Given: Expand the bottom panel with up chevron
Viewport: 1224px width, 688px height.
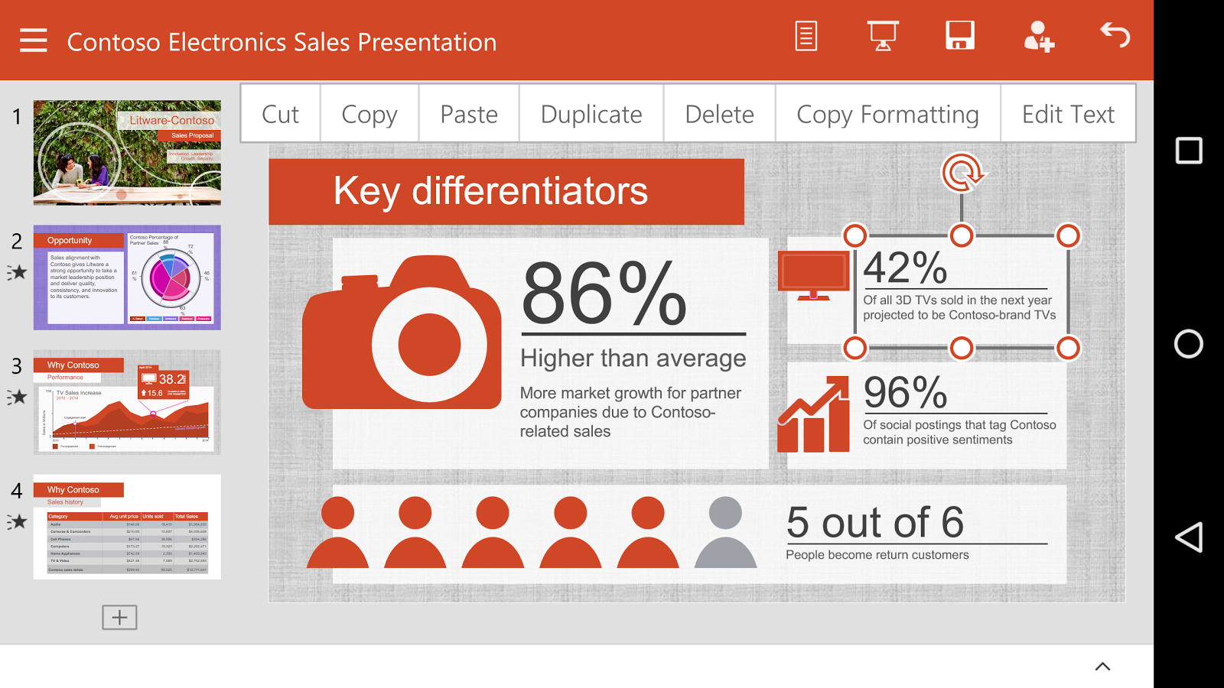Looking at the screenshot, I should coord(1102,667).
